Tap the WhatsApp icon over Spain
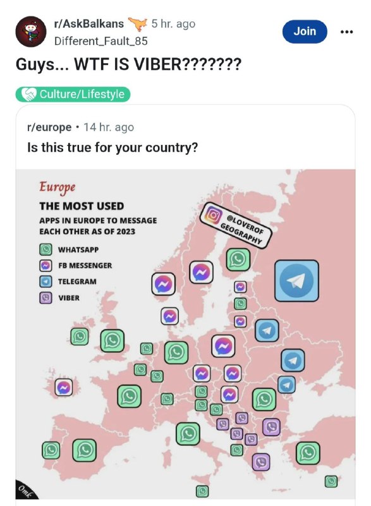 (84, 450)
